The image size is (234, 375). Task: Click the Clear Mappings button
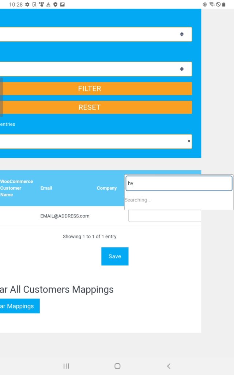pos(20,306)
